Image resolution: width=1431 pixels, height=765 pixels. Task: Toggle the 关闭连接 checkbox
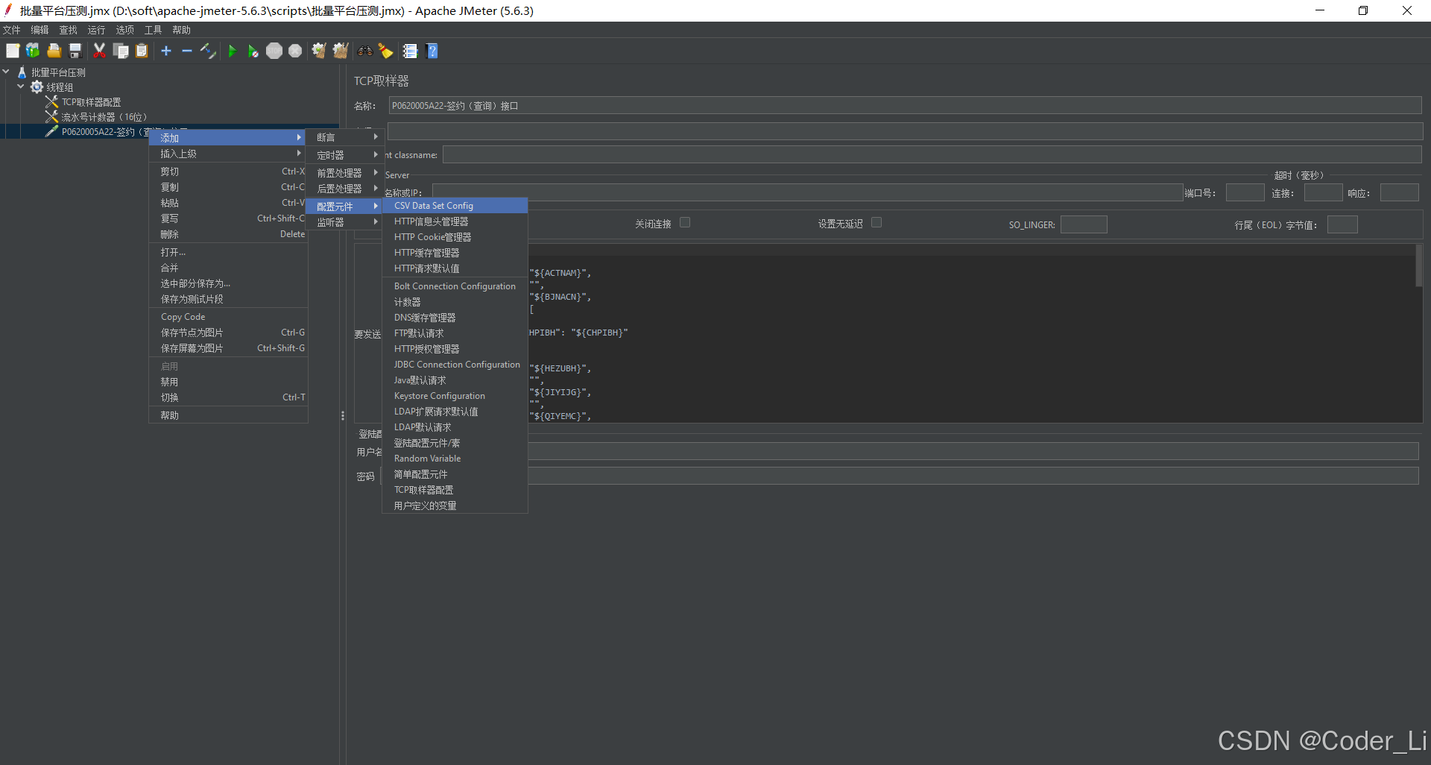685,222
